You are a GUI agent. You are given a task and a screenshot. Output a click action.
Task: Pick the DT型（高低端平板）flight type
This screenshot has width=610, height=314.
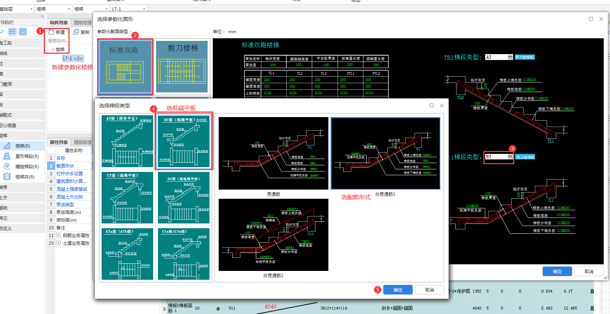point(184,198)
